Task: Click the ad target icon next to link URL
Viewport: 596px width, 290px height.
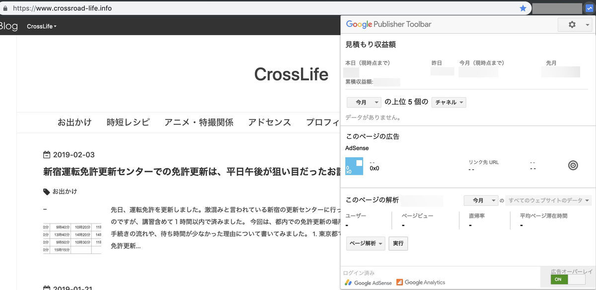Action: click(x=573, y=165)
